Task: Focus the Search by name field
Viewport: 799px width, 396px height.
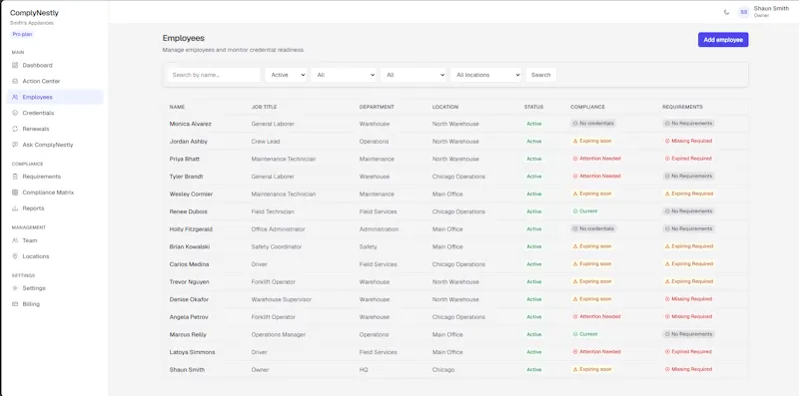Action: pyautogui.click(x=214, y=75)
